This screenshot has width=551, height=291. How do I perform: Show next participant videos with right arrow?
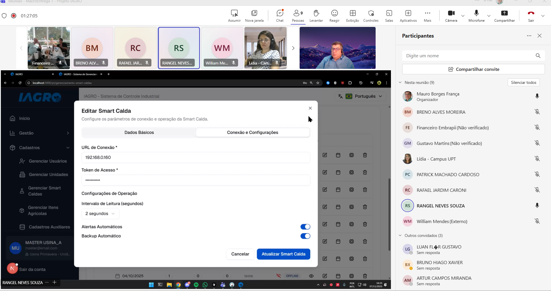coord(293,48)
